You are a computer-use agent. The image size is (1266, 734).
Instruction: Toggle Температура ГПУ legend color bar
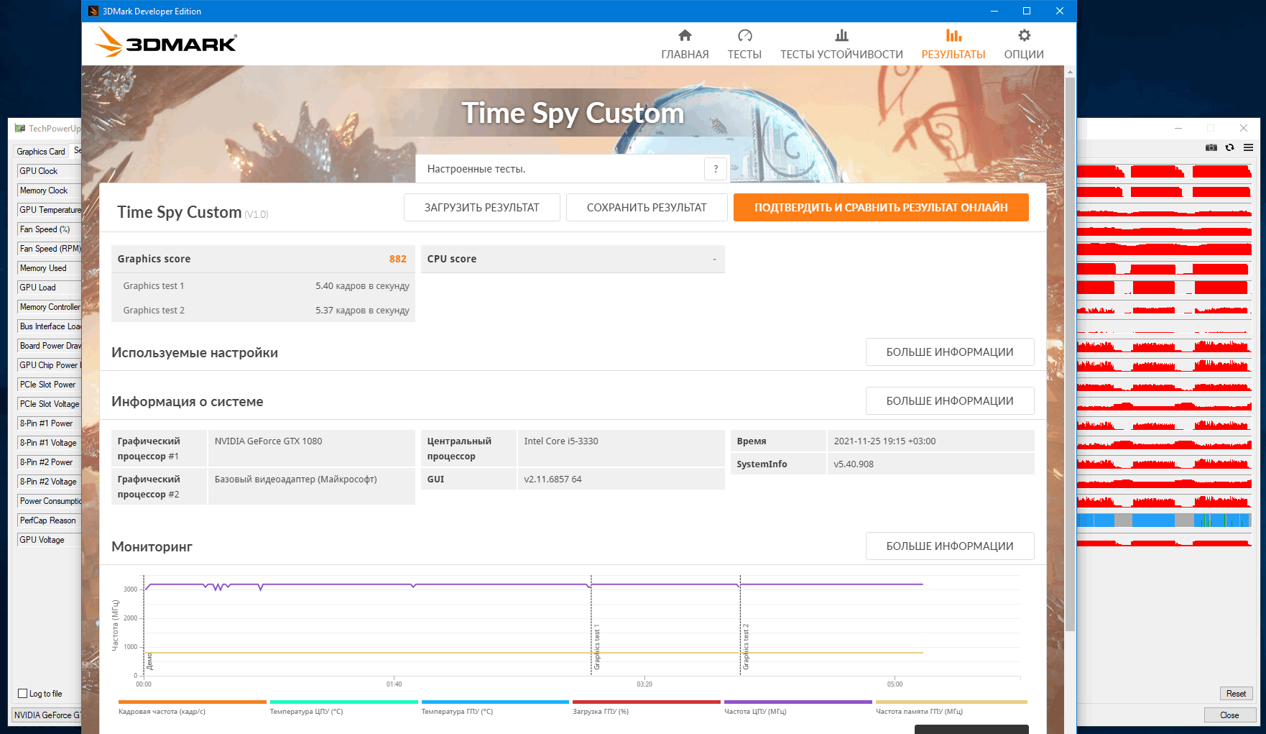[x=495, y=702]
